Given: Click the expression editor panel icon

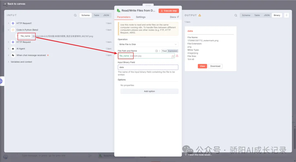Looking at the screenshot, I should point(156,51).
